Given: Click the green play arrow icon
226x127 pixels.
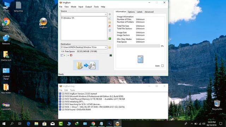Looking at the screenshot, I should click(68, 55).
